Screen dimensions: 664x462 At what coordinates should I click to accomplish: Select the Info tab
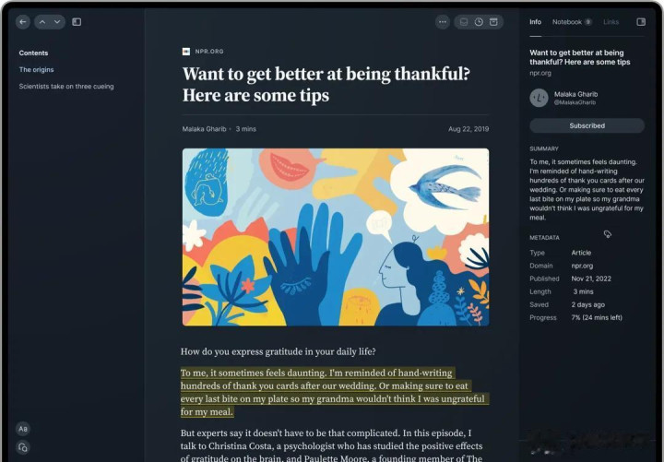535,22
